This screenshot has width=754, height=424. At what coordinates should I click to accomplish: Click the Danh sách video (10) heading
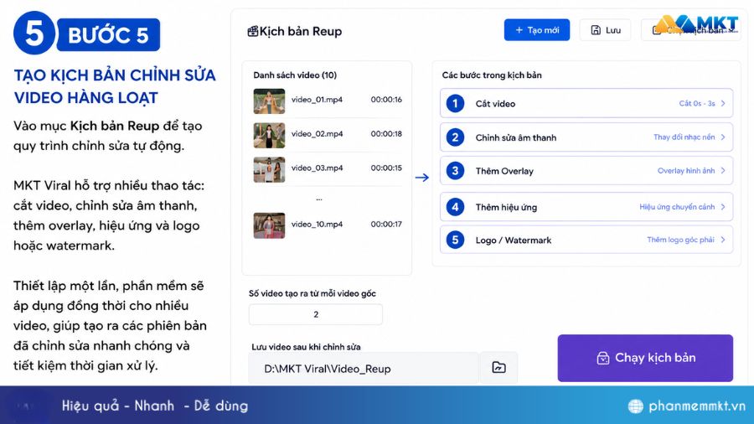click(295, 75)
